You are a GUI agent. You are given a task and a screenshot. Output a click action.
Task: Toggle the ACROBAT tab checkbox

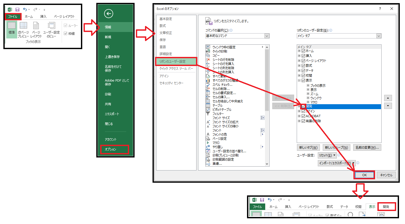[303, 116]
